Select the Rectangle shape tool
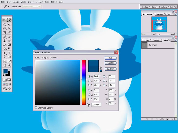 (x=9, y=57)
